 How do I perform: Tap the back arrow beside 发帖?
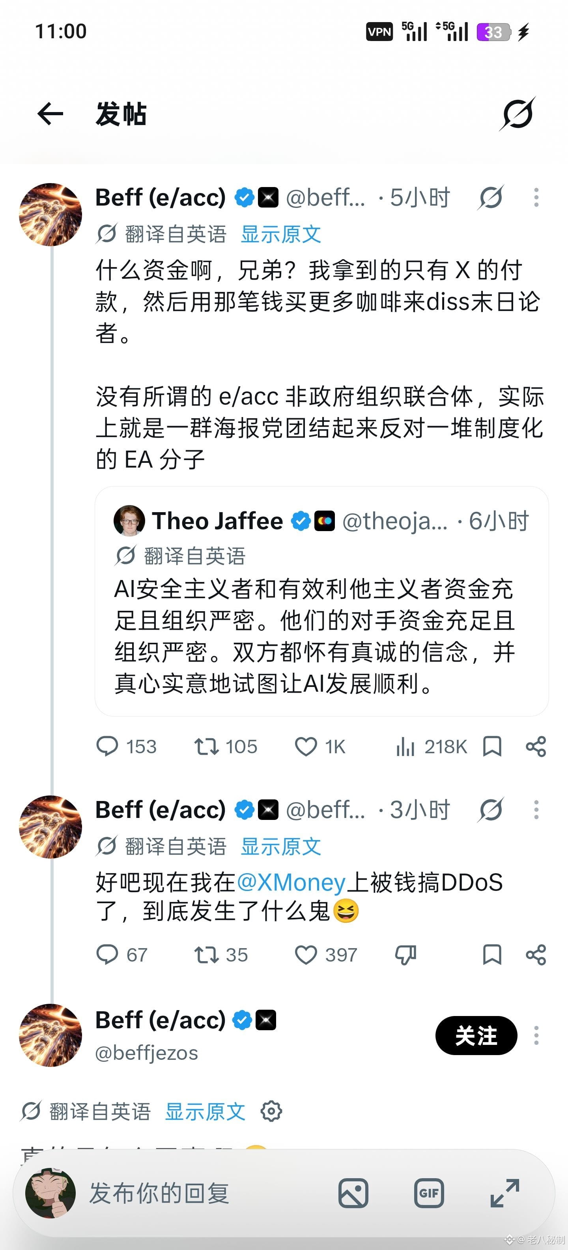click(50, 114)
